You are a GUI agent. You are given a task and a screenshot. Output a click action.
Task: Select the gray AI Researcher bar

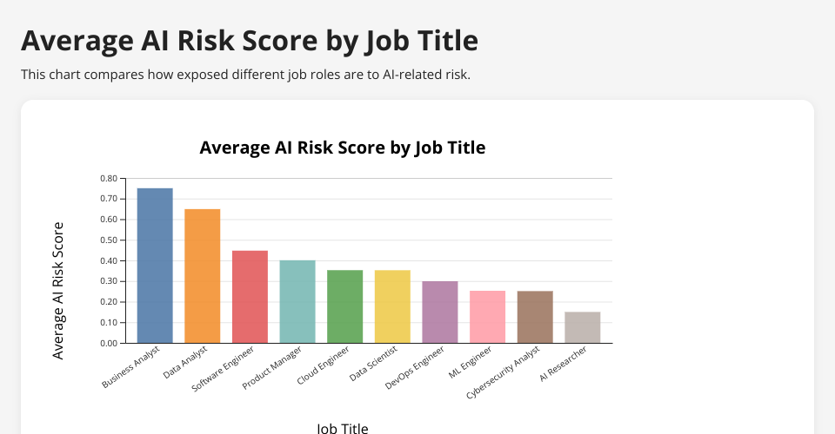click(583, 327)
